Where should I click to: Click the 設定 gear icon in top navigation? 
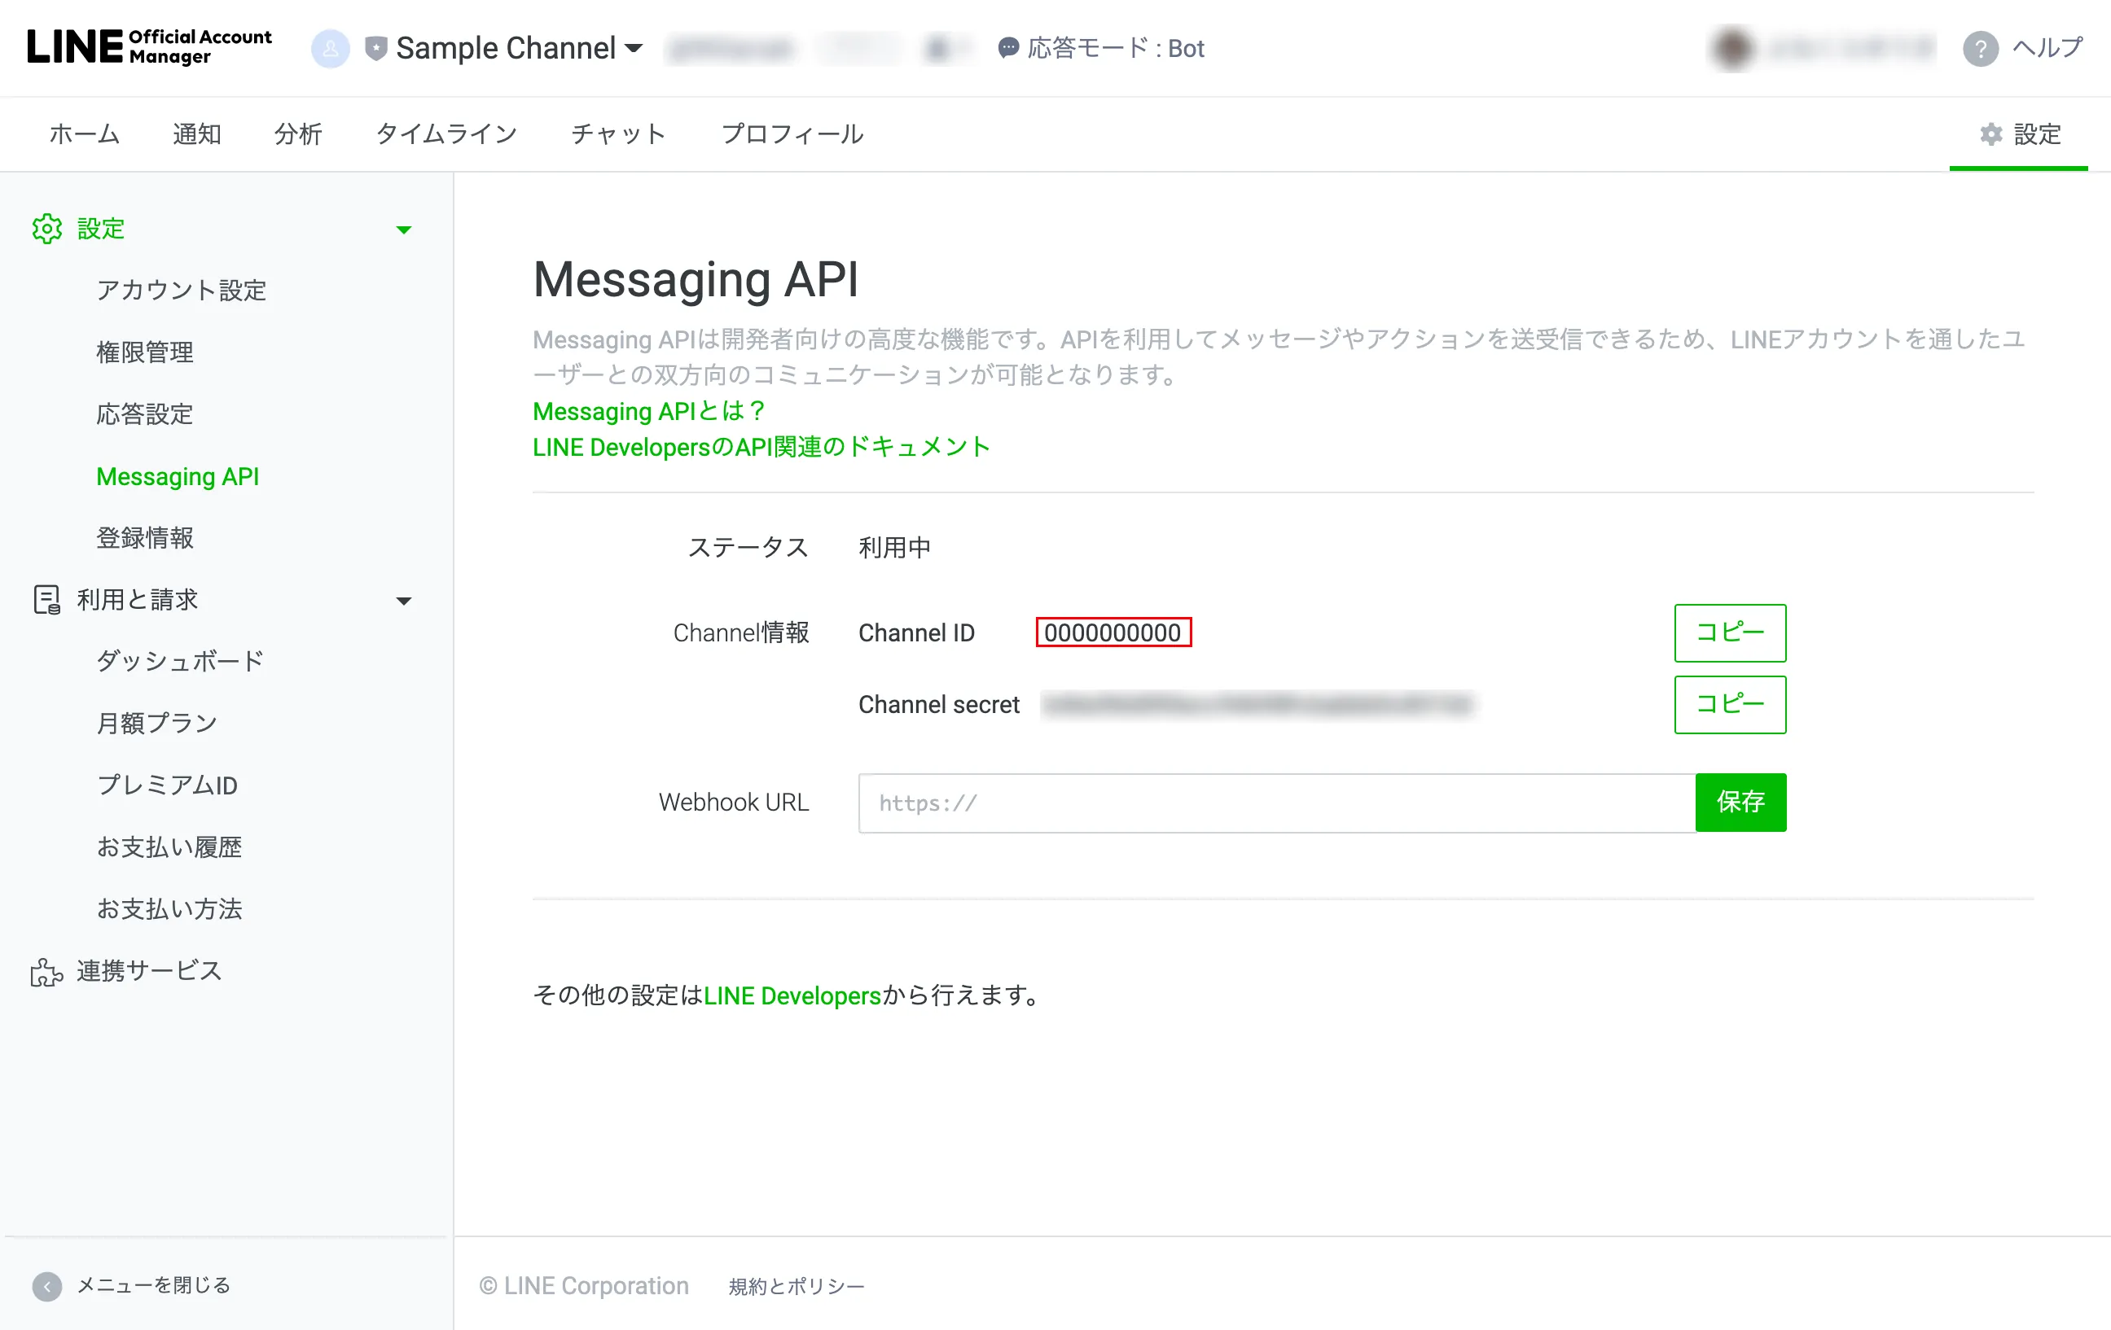1991,134
